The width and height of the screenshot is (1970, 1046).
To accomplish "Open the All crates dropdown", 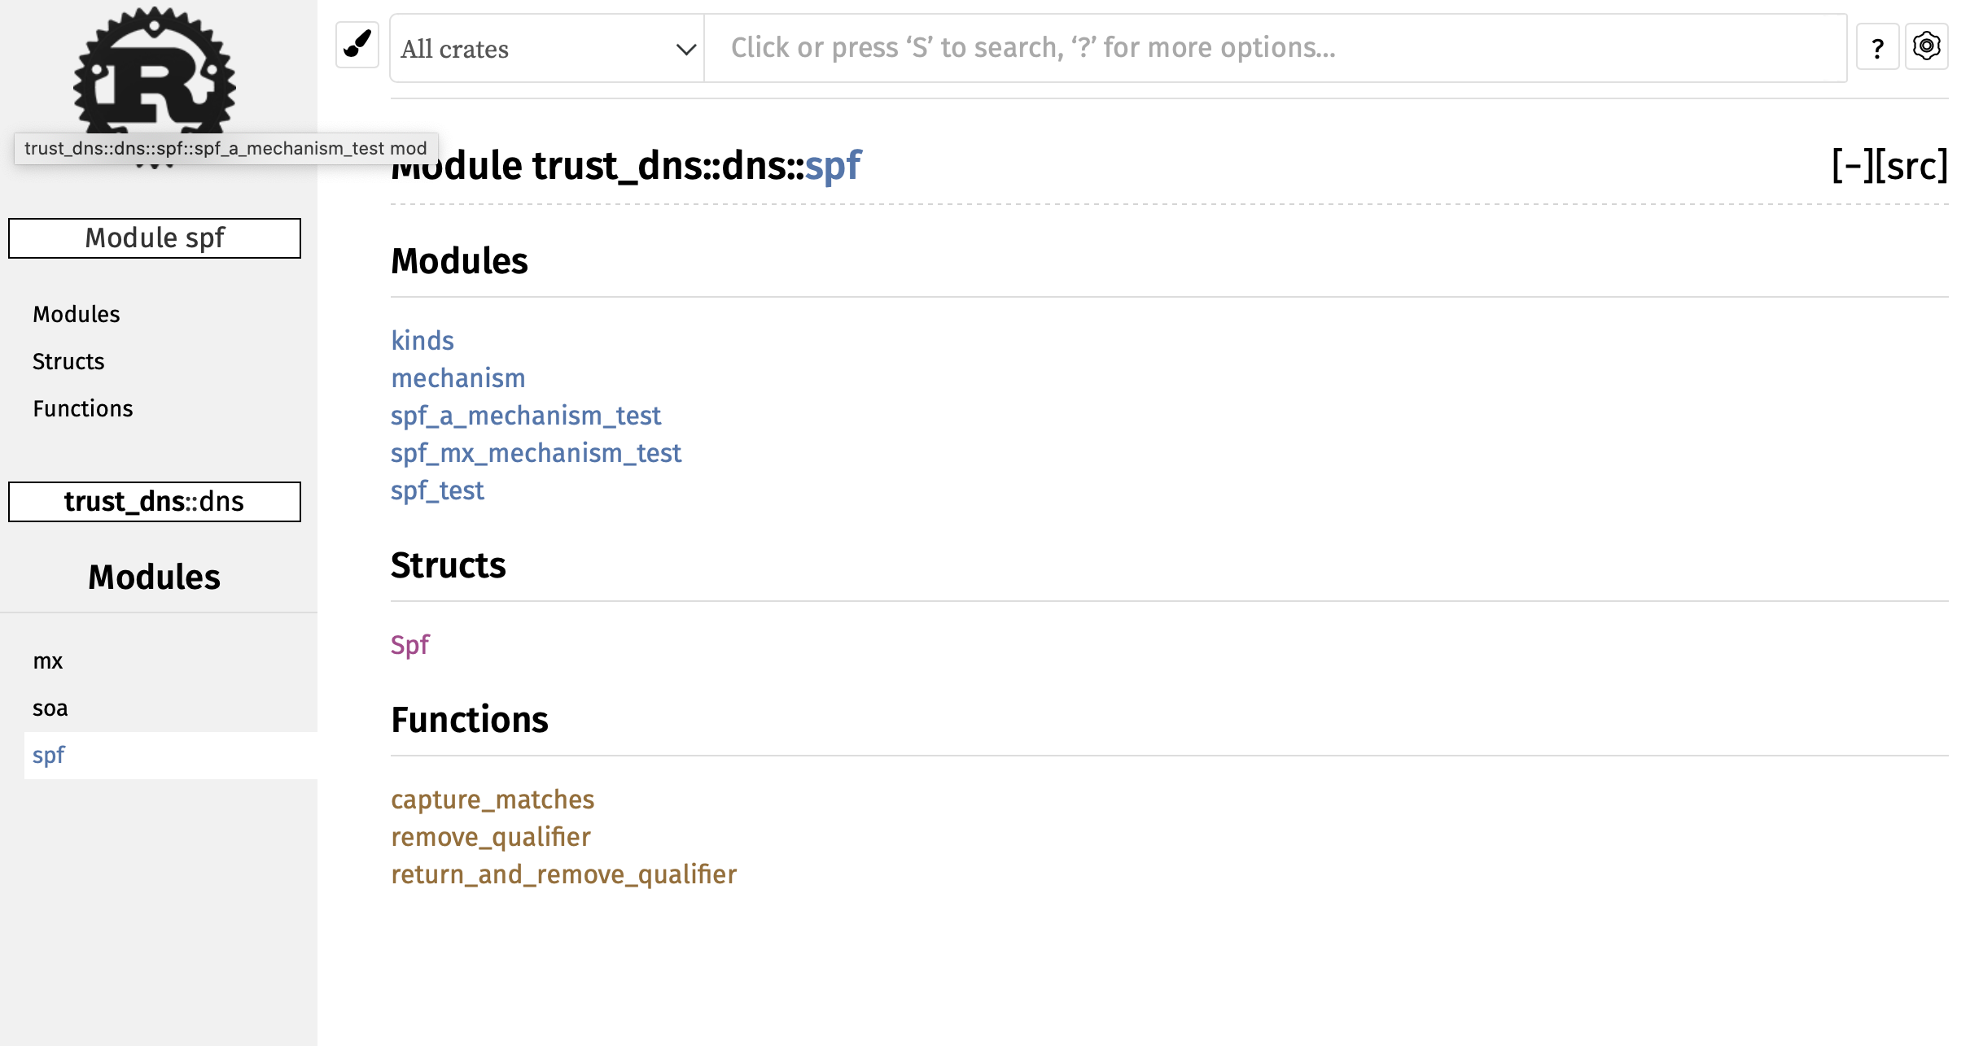I will pyautogui.click(x=547, y=48).
